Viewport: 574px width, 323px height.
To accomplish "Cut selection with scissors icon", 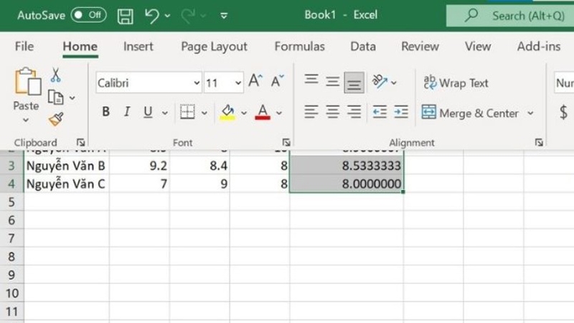I will [56, 75].
